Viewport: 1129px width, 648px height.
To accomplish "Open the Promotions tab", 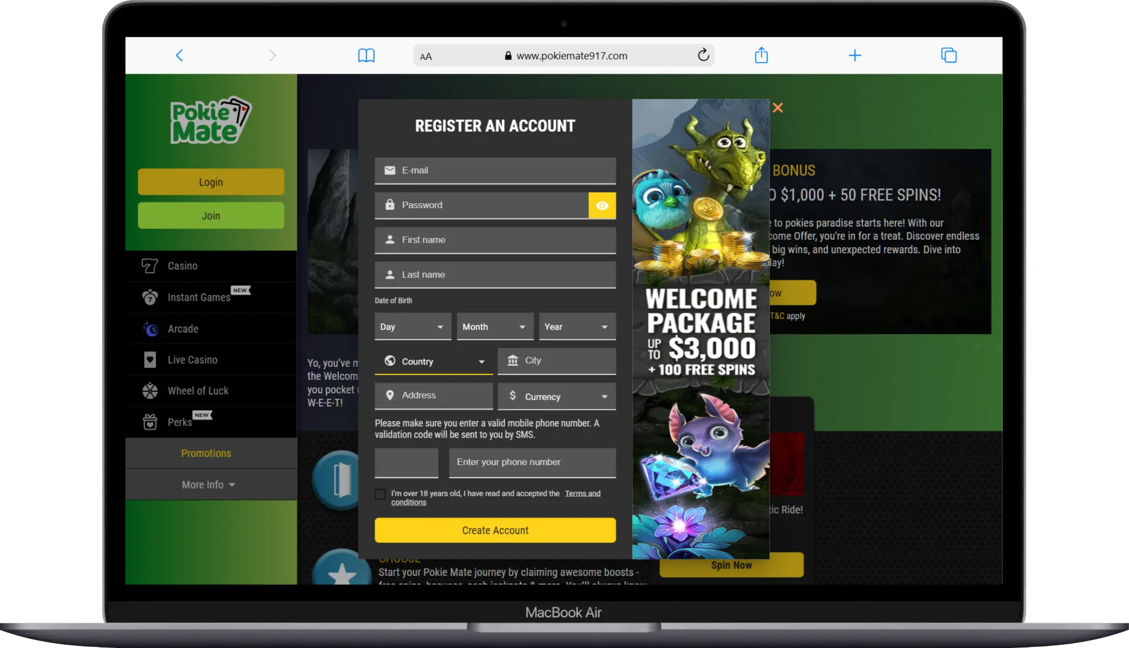I will pyautogui.click(x=211, y=454).
